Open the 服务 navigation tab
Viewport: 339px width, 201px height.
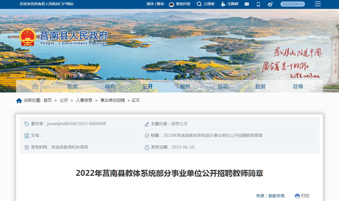coord(185,86)
